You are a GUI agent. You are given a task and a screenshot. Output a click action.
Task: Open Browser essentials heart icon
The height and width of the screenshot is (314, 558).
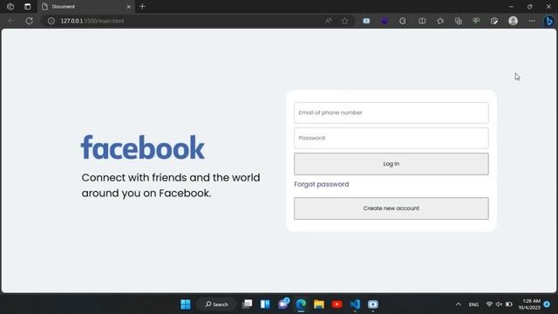pyautogui.click(x=476, y=21)
